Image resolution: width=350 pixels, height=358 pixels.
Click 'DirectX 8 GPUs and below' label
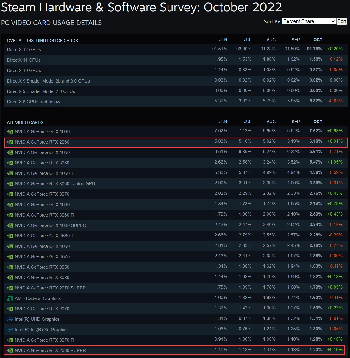34,102
